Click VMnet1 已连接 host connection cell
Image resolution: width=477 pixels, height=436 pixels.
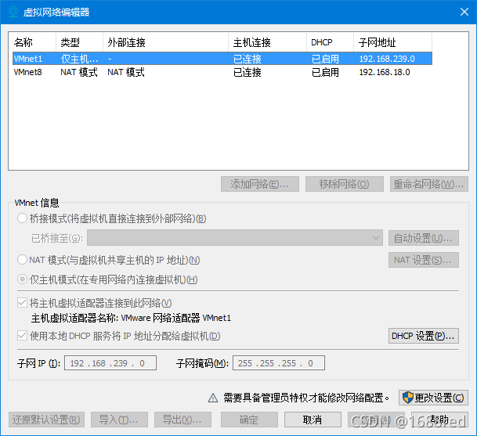(248, 59)
